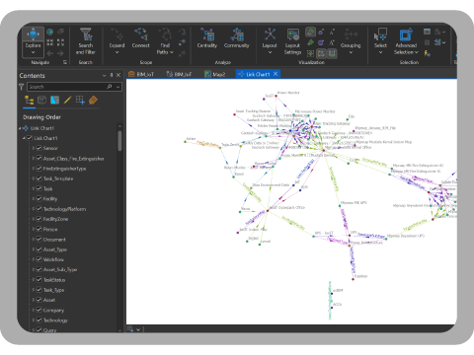Close the Link Chart1 tab
474x355 pixels.
276,74
